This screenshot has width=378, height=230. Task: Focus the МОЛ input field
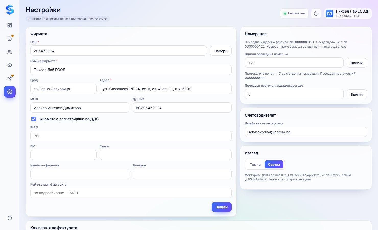click(80, 108)
